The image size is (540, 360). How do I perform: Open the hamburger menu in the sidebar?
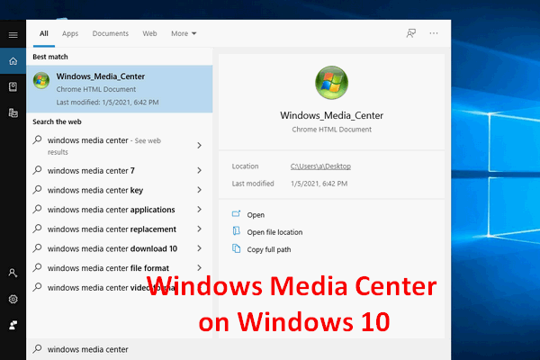(13, 35)
